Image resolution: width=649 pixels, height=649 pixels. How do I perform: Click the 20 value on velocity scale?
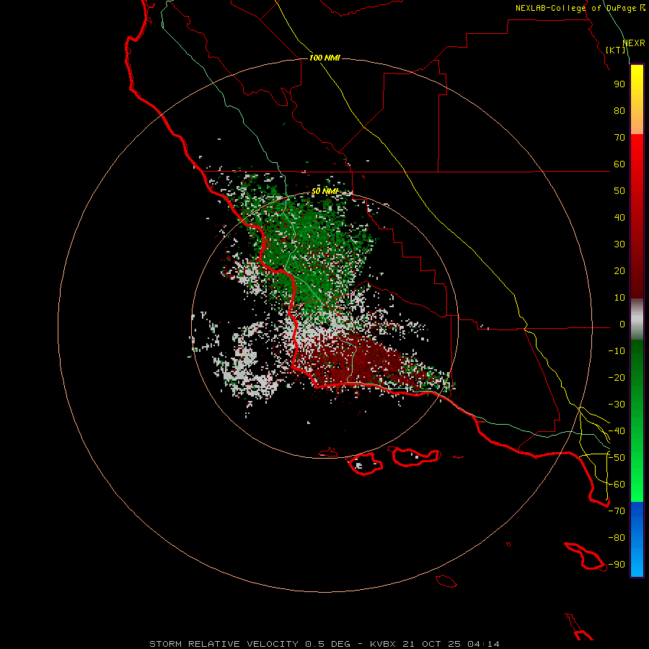[619, 270]
